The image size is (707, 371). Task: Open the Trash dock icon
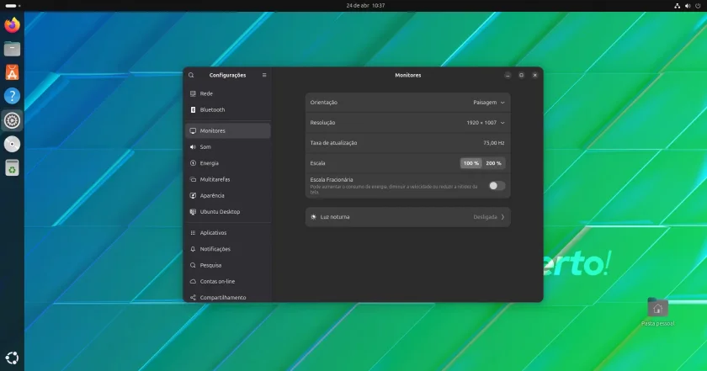tap(12, 168)
